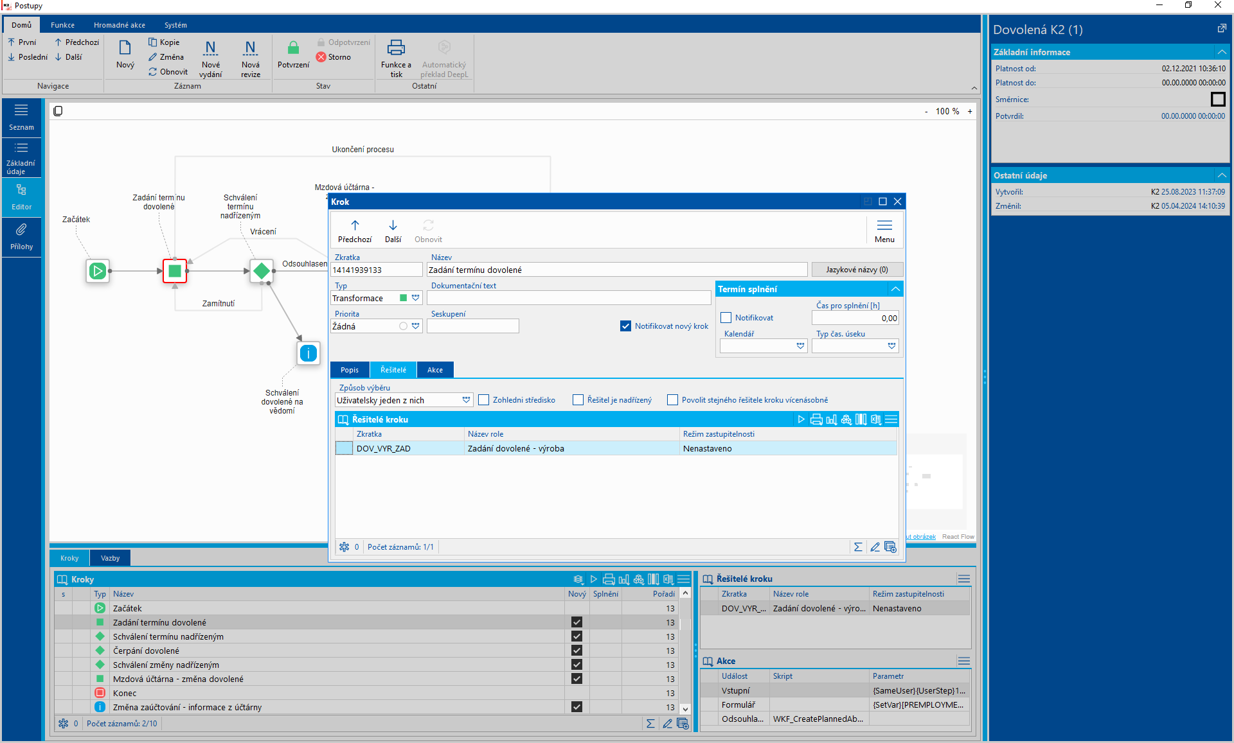
Task: Click the Název text field
Action: pos(616,270)
